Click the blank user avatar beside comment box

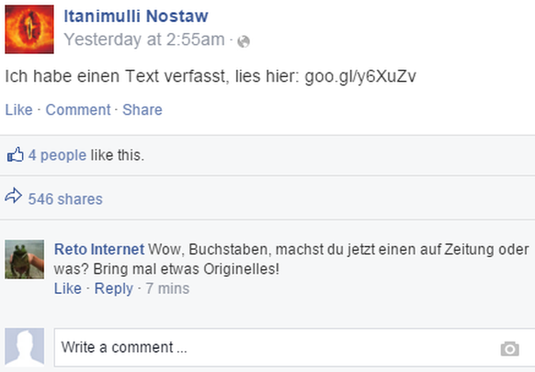point(25,347)
